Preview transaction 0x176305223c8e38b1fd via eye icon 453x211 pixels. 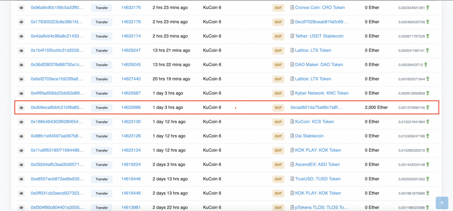[x=21, y=22]
